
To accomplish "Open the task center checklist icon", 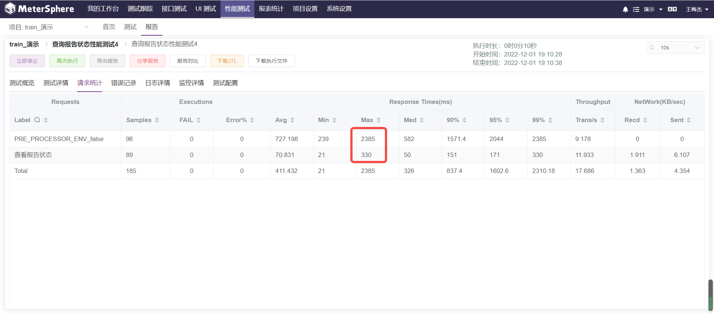I will point(636,9).
